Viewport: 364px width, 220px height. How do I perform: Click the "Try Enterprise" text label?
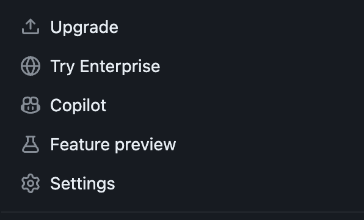pyautogui.click(x=105, y=67)
